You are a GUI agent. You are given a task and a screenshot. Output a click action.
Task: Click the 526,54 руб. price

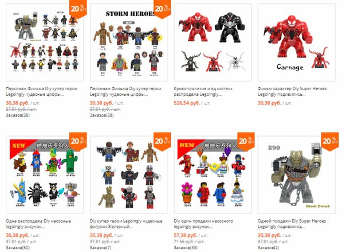click(187, 103)
